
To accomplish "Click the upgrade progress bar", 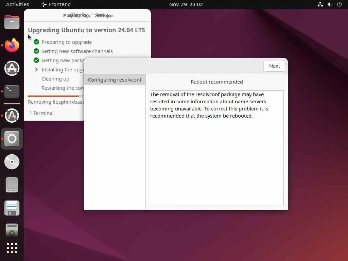I will click(x=56, y=96).
